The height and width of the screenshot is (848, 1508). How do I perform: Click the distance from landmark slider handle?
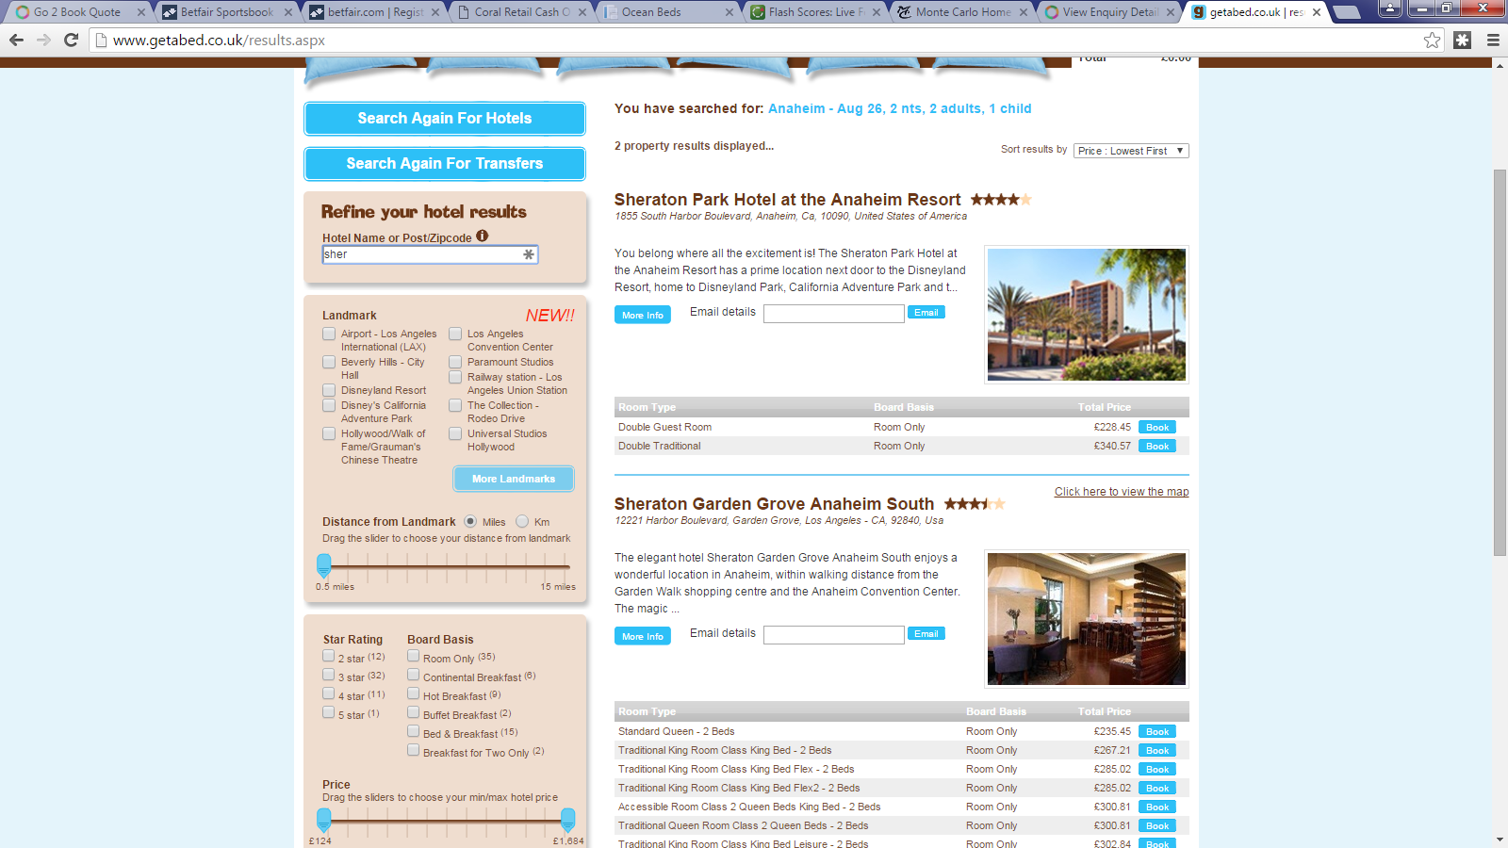tap(324, 565)
